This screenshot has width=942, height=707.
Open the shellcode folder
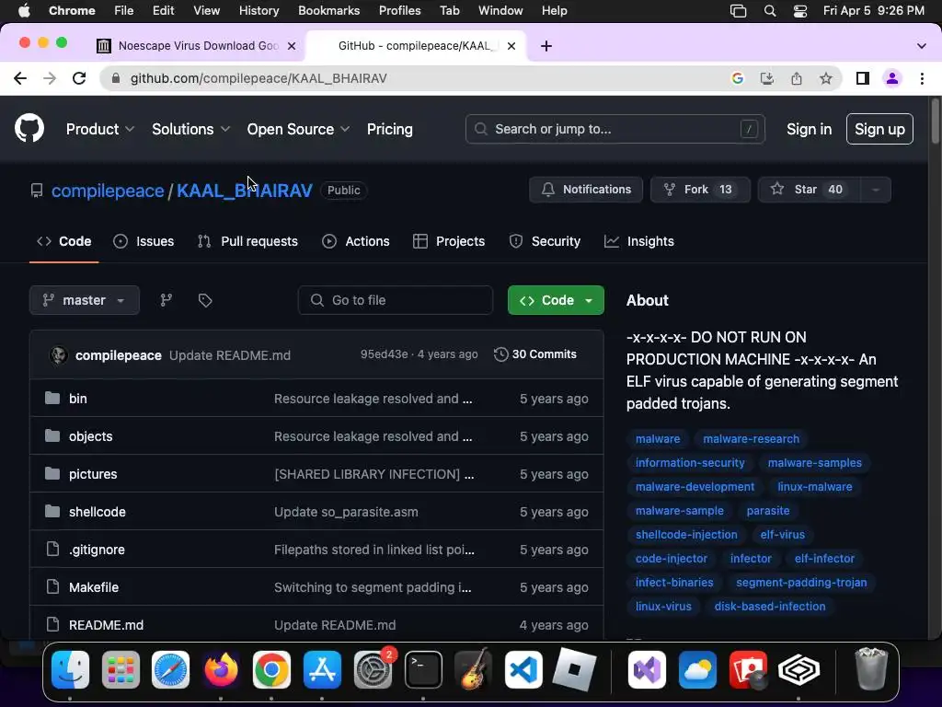98,512
